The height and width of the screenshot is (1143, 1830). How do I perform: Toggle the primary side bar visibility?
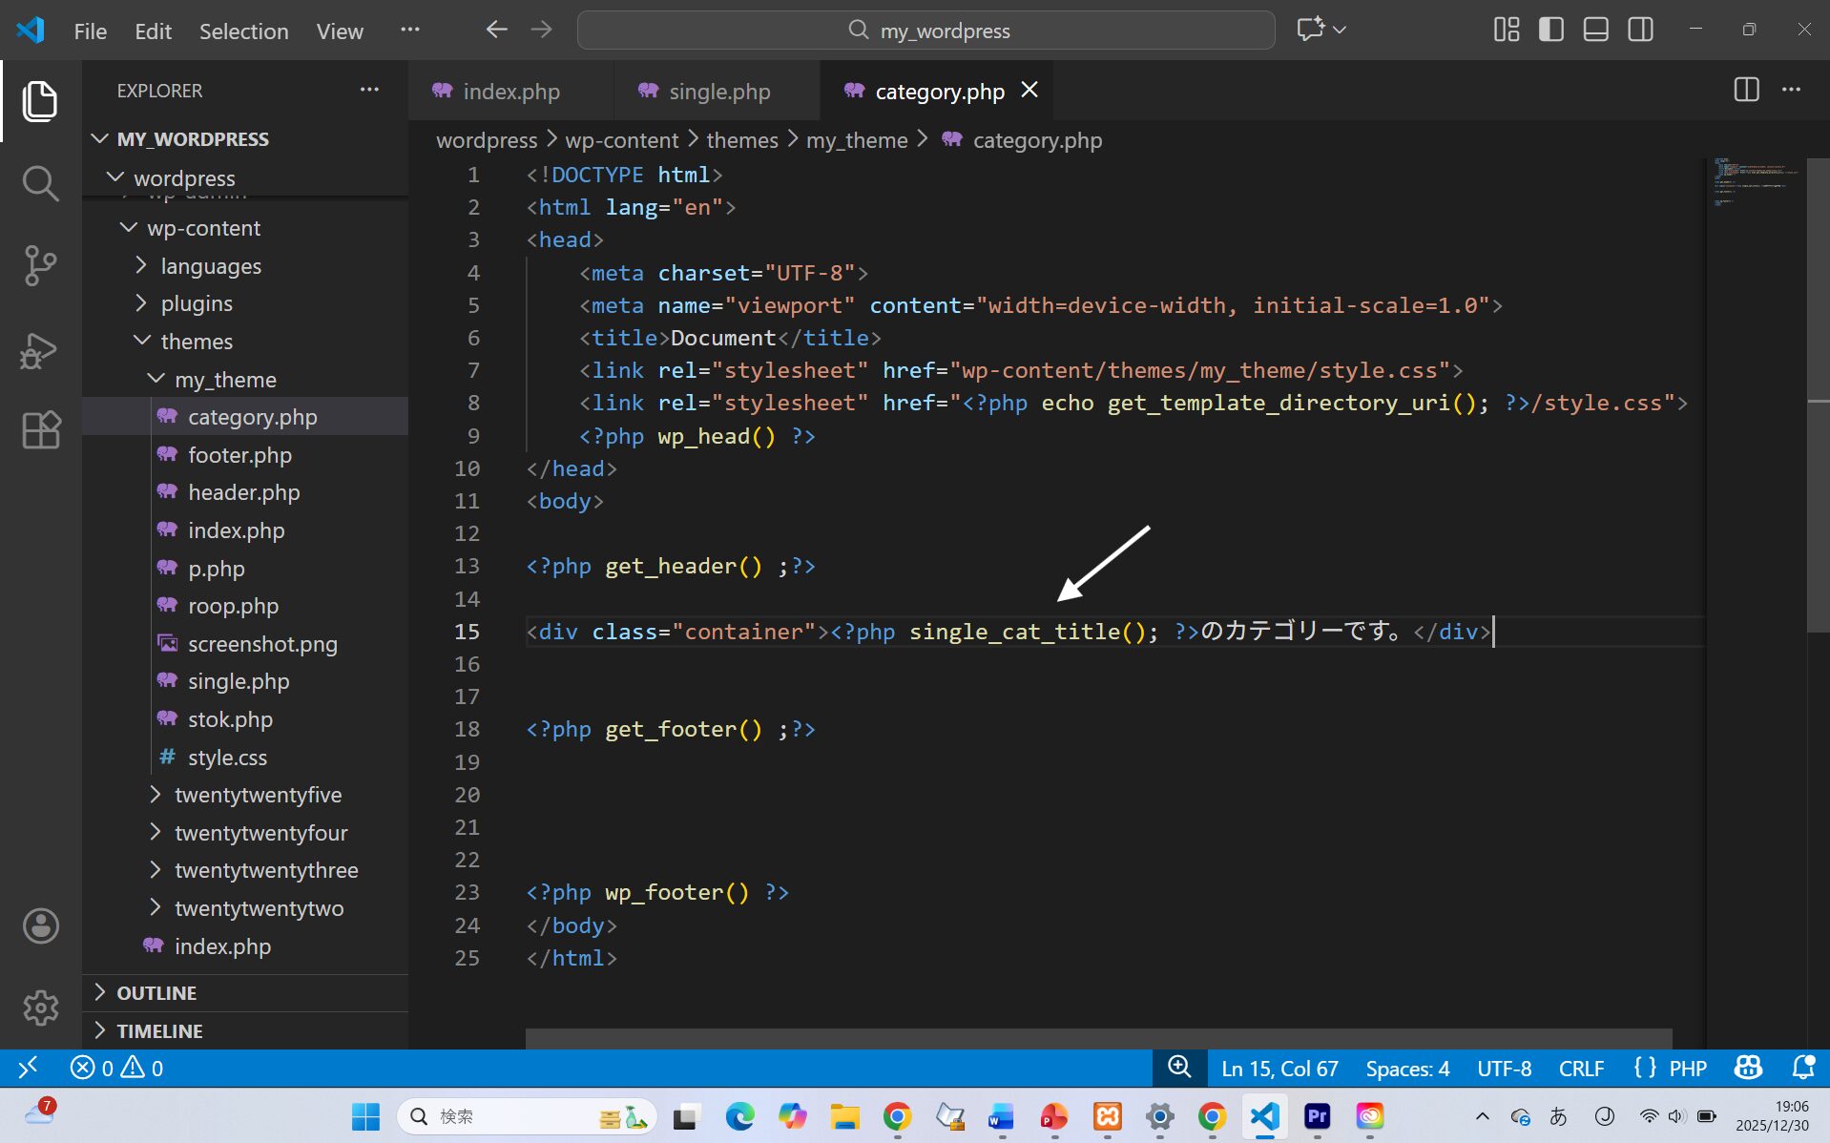tap(1551, 30)
